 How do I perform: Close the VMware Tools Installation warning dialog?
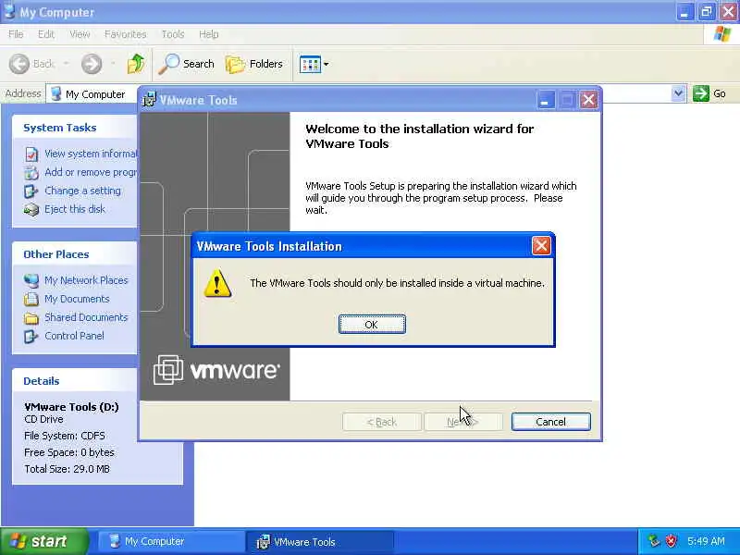541,246
